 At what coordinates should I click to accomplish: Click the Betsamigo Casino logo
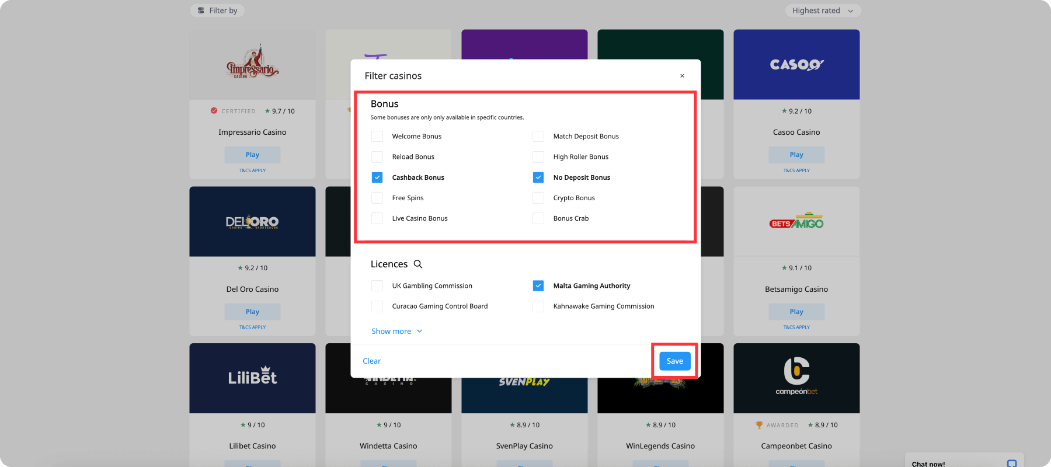point(796,222)
